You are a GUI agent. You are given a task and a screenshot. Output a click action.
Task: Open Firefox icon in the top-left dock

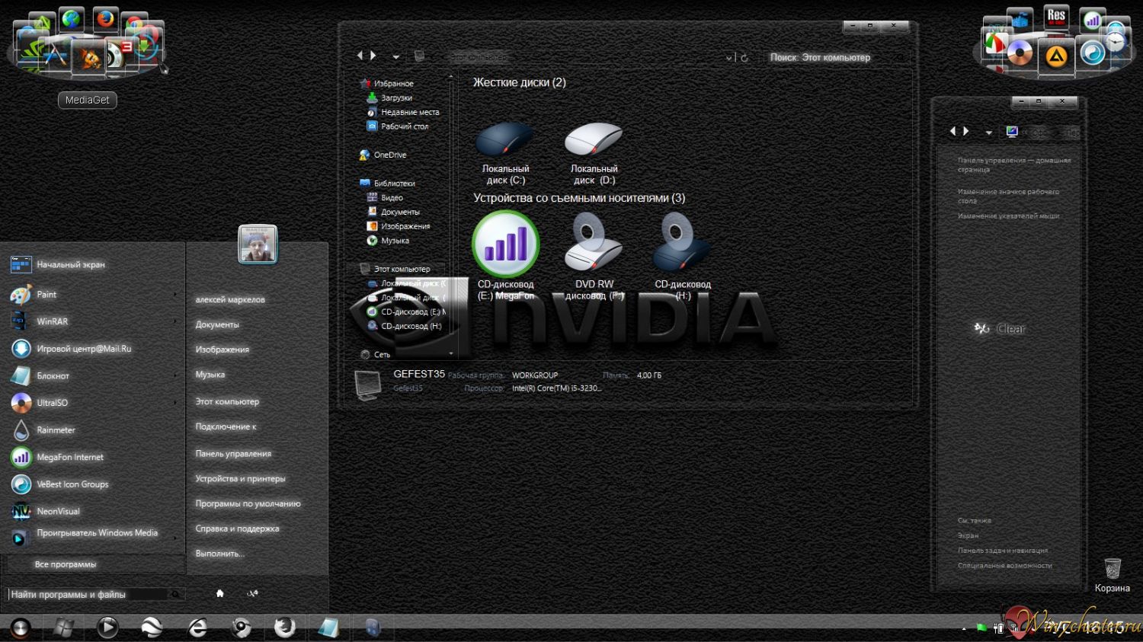click(105, 18)
